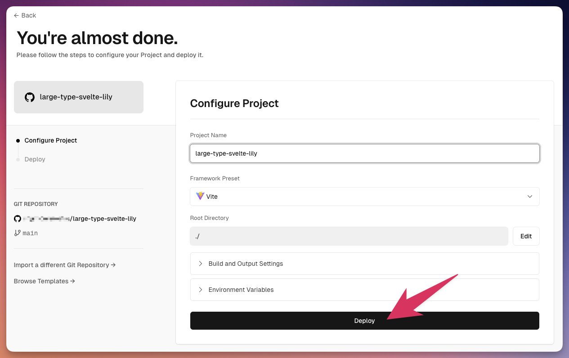Click the black Deploy button
569x358 pixels.
coord(365,321)
